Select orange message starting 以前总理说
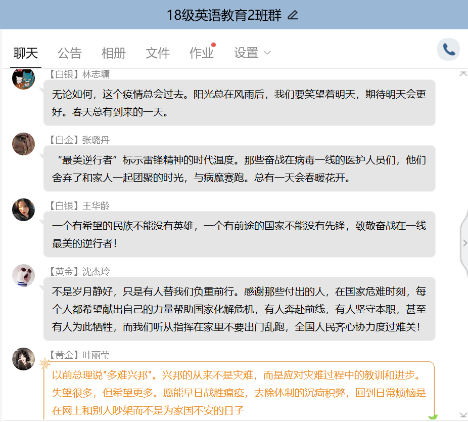 pos(239,391)
